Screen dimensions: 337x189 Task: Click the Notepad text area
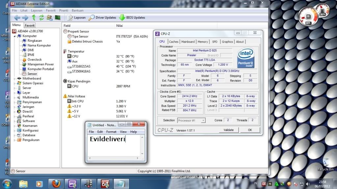114,146
